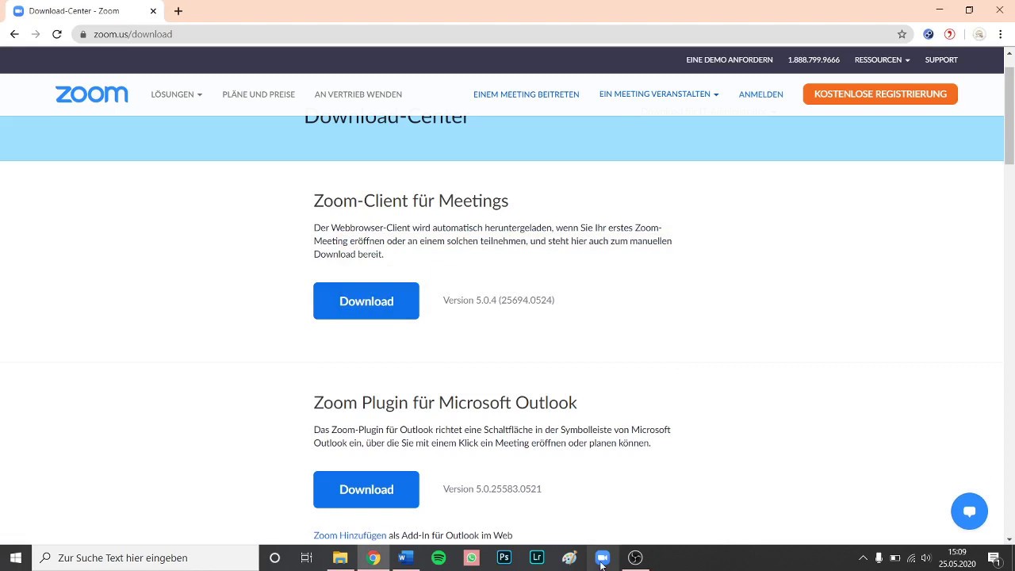Click the Zoom logo in the header
The image size is (1015, 571).
click(x=91, y=94)
